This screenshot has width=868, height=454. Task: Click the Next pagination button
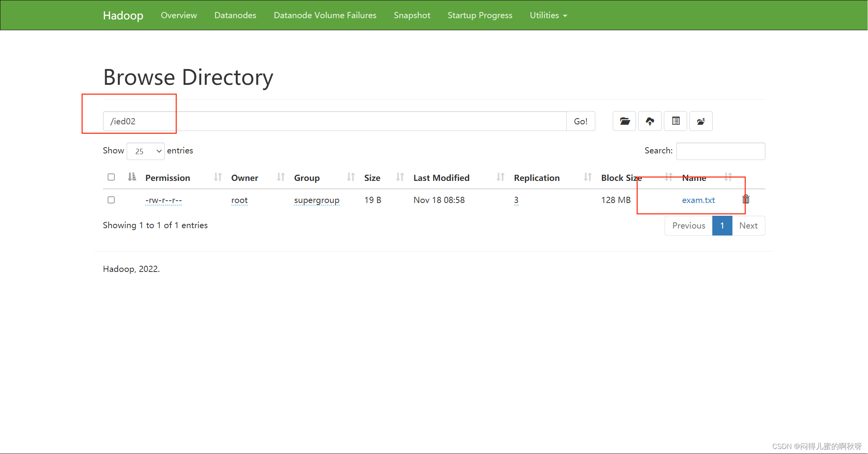[748, 225]
